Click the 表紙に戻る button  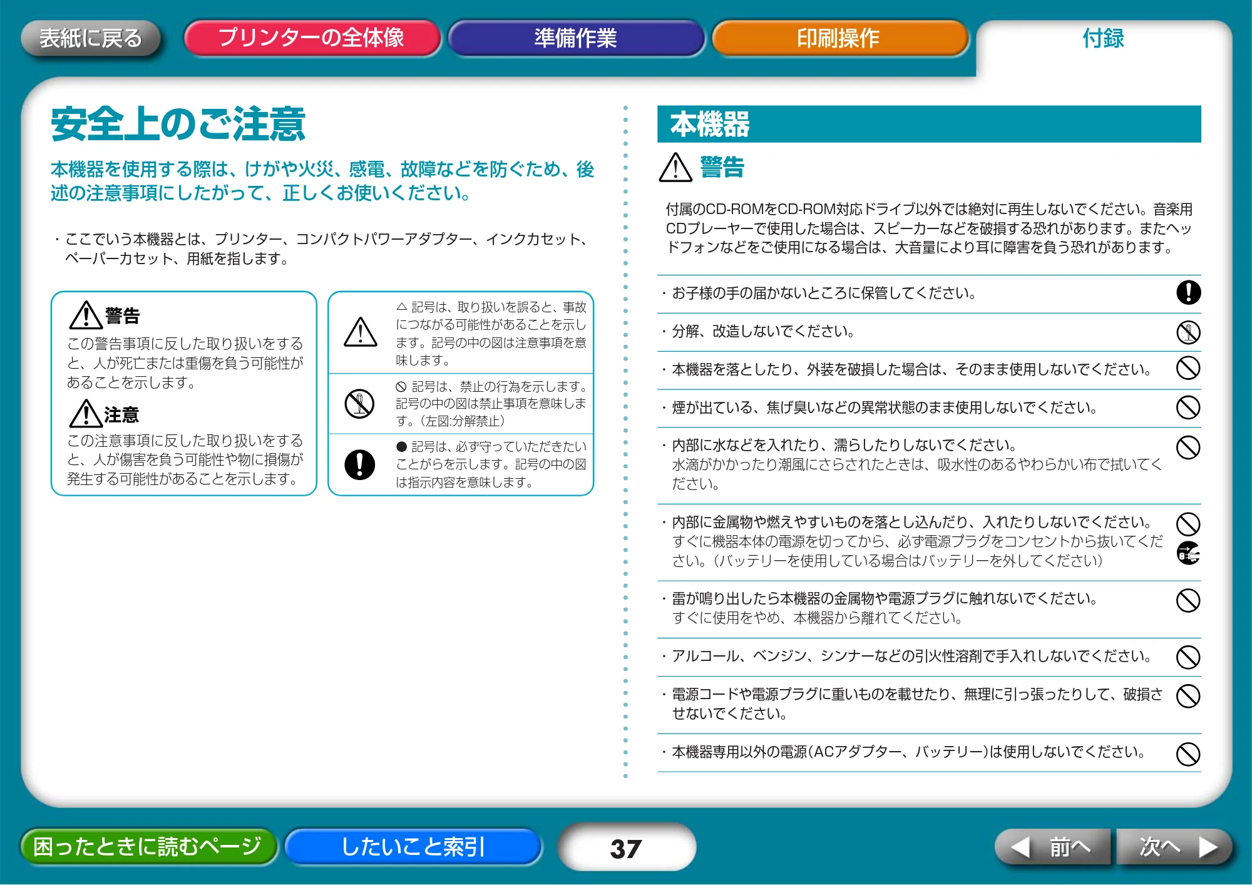[91, 39]
